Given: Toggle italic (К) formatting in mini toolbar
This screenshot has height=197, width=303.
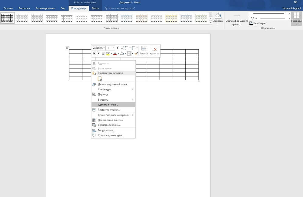Looking at the screenshot, I should tap(98, 53).
